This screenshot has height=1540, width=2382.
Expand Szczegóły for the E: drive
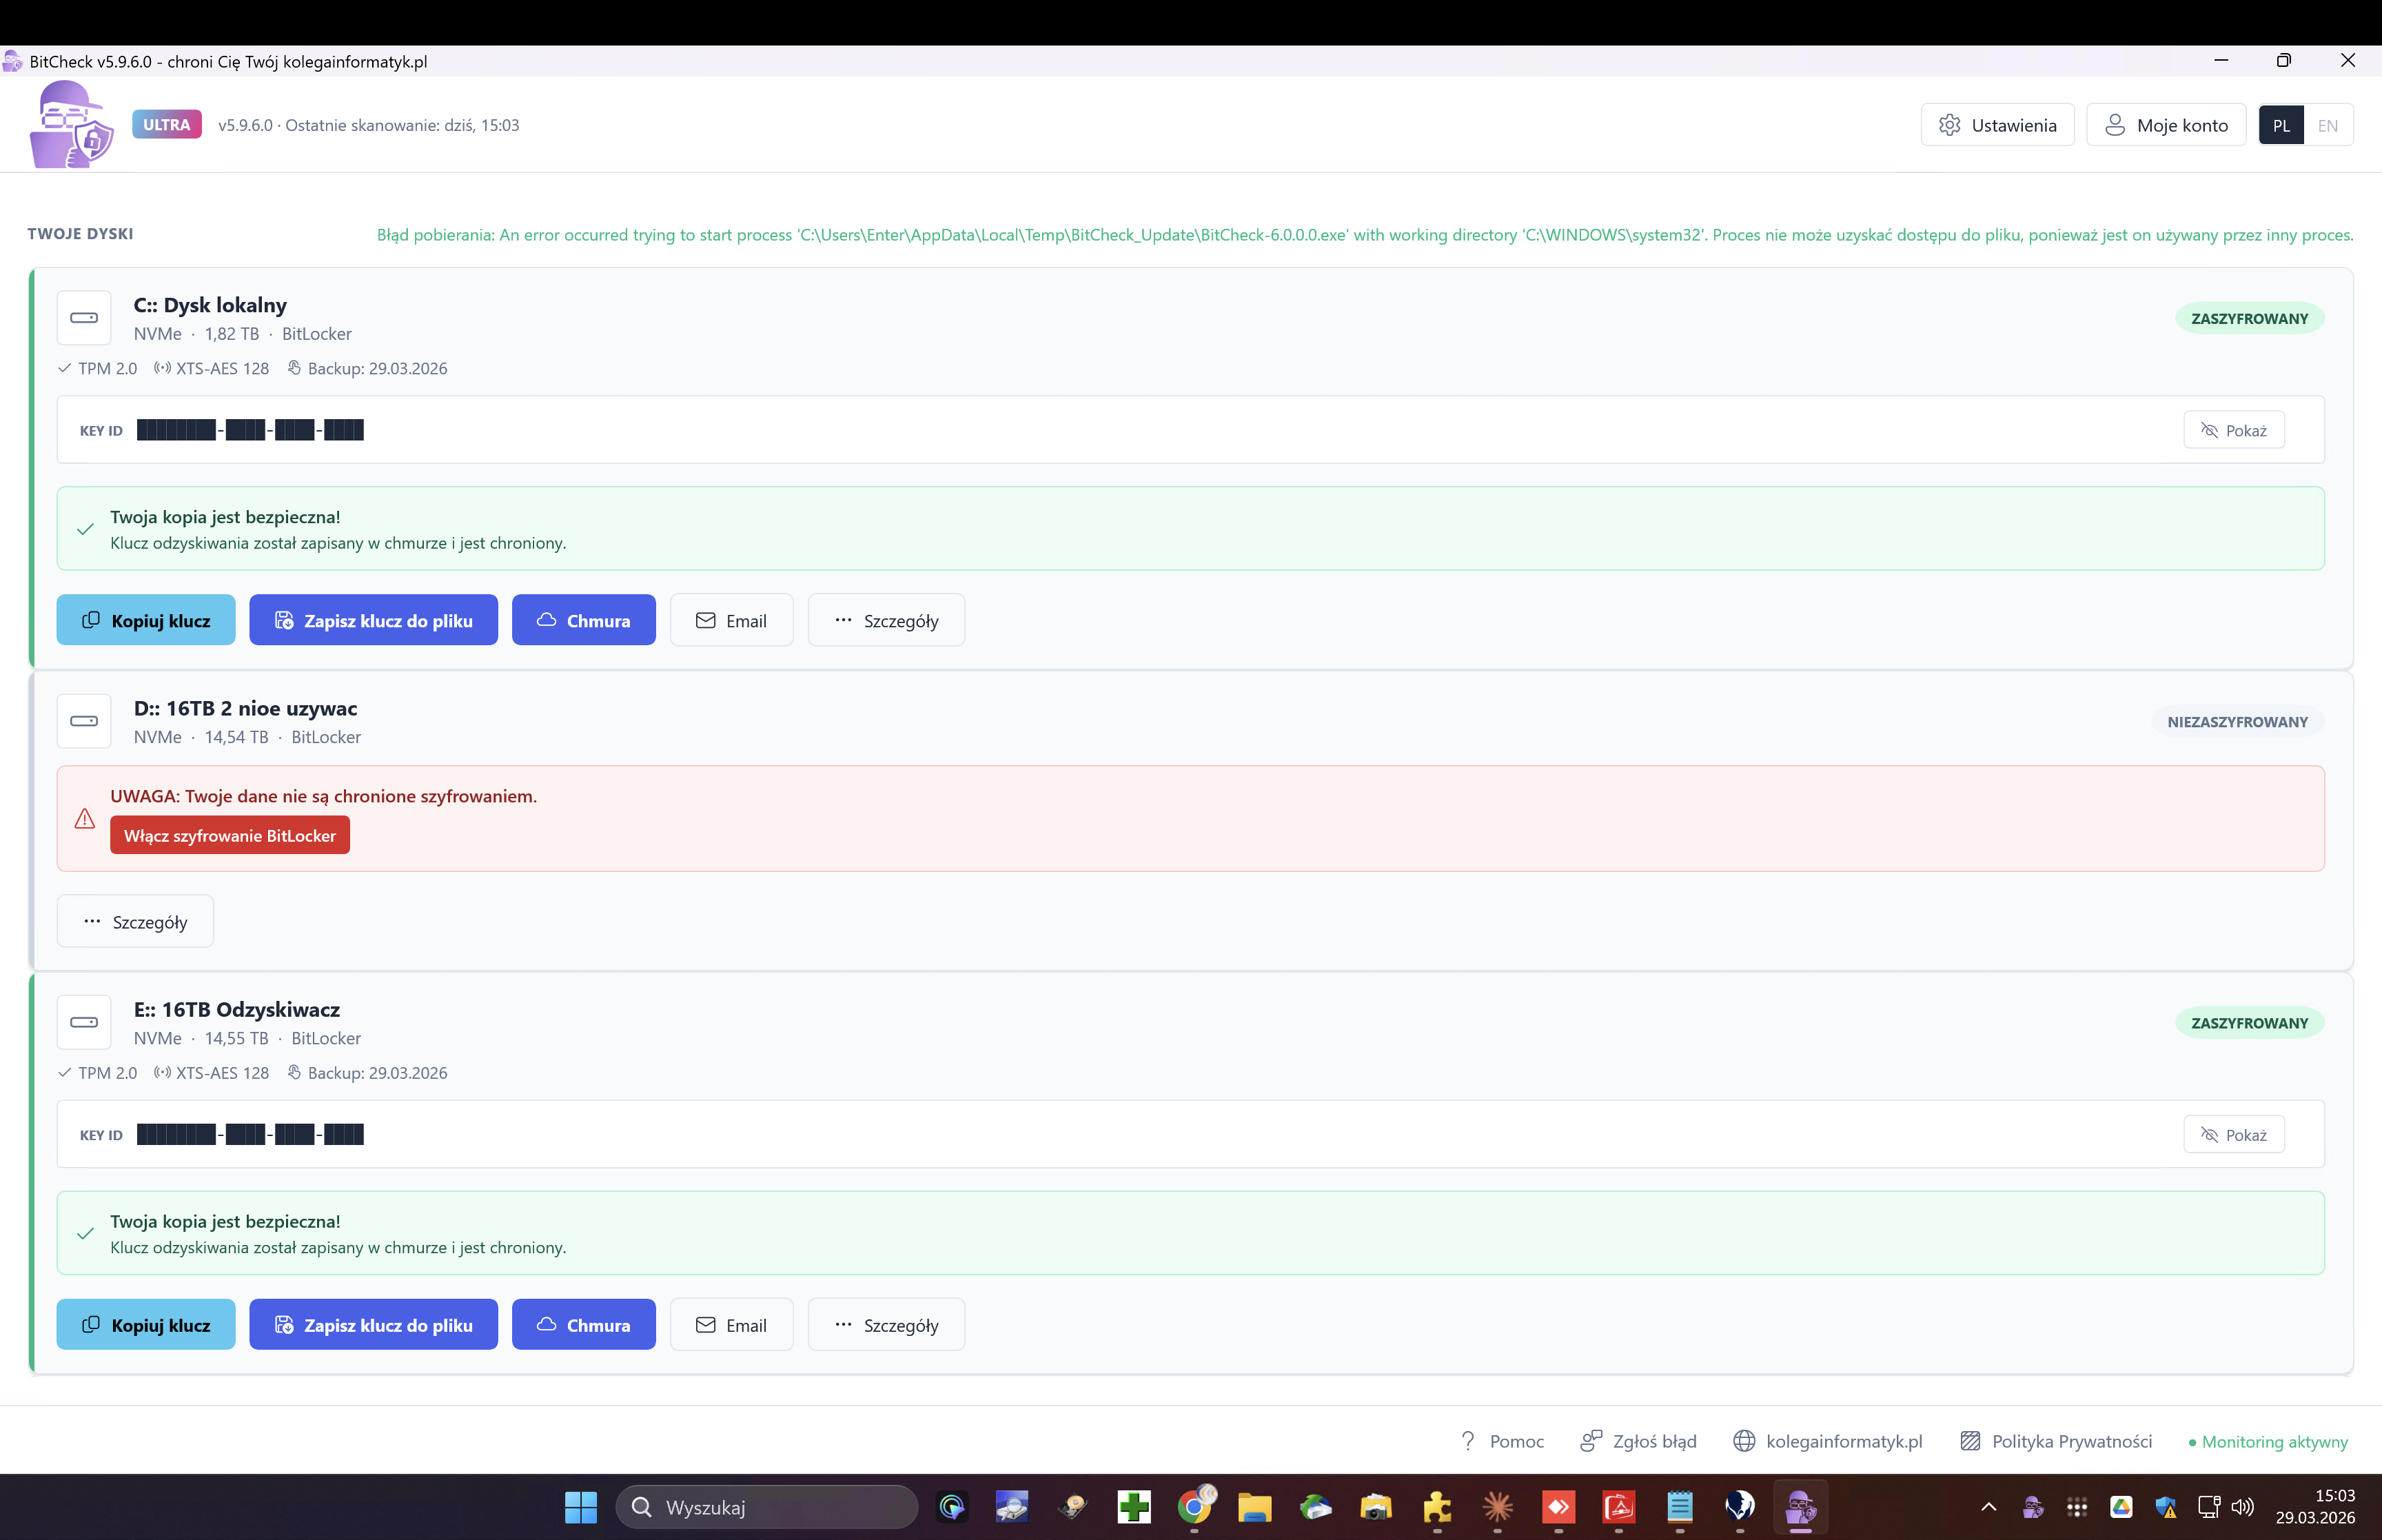886,1325
